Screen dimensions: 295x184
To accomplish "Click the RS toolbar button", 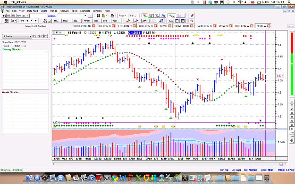I will tap(14, 16).
